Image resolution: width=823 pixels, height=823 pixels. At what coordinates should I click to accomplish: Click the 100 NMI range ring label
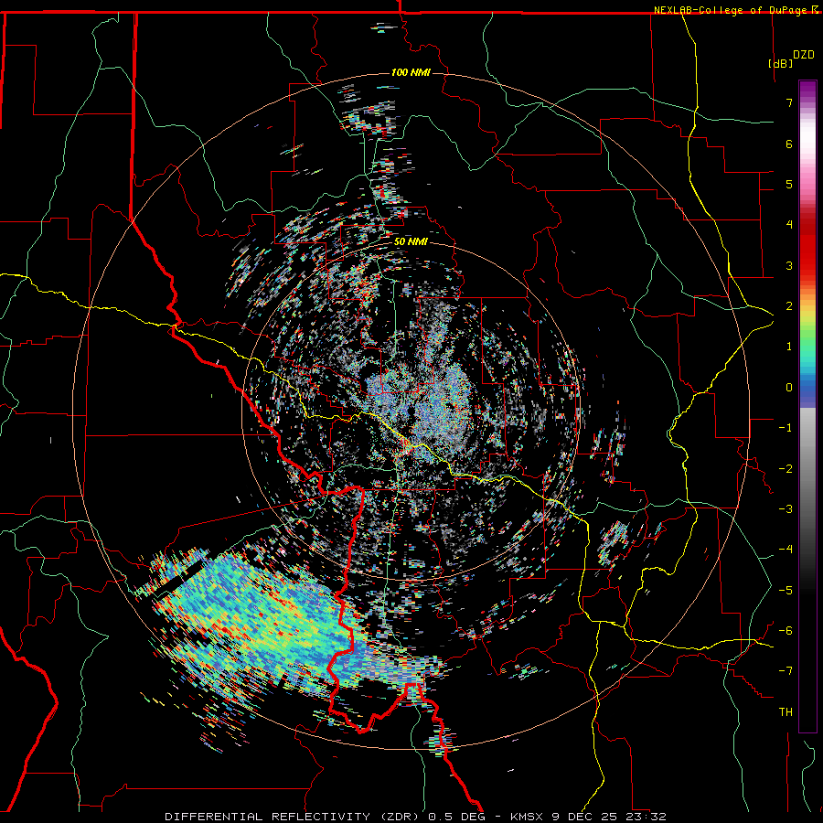pyautogui.click(x=411, y=72)
